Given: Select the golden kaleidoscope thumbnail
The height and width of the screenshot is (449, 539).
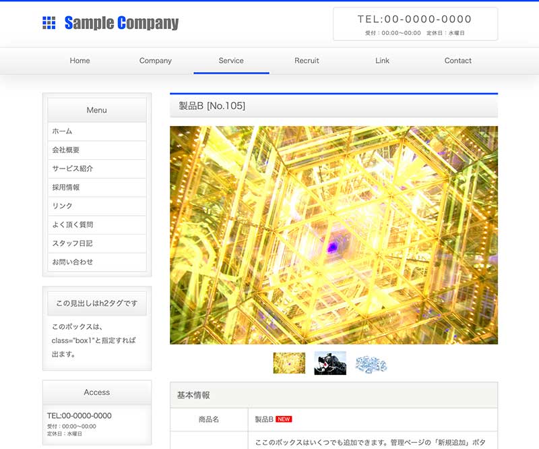Looking at the screenshot, I should point(289,363).
